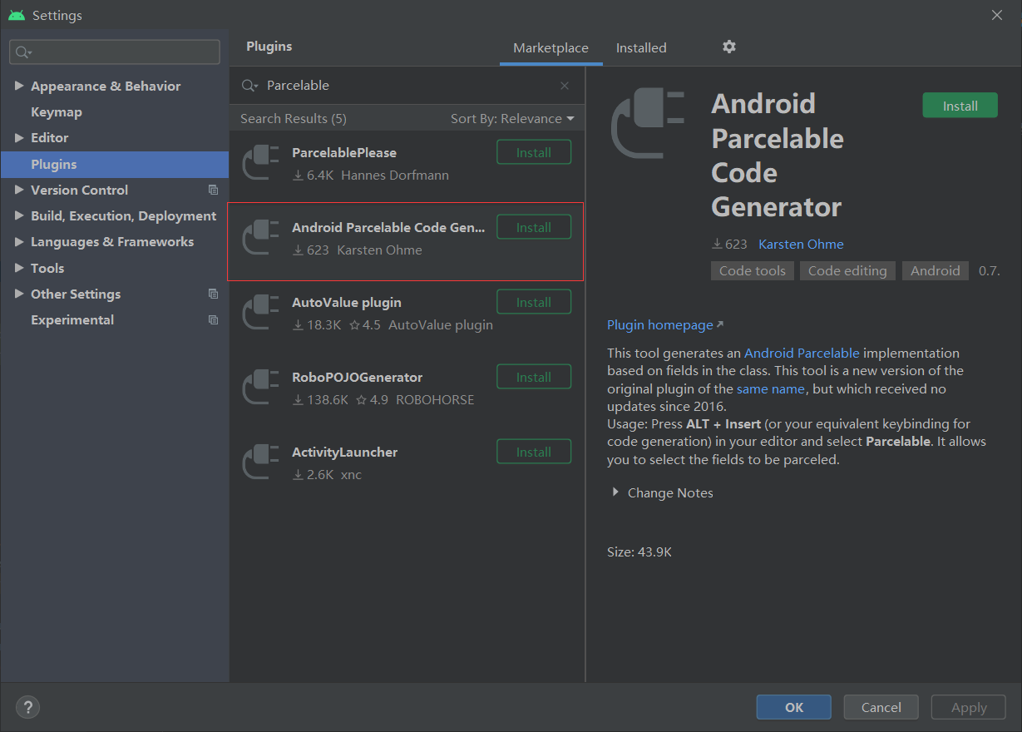The image size is (1022, 732).
Task: Open the Sort By Relevance dropdown
Action: click(x=512, y=119)
